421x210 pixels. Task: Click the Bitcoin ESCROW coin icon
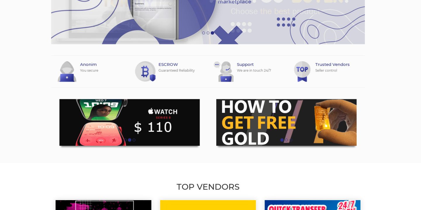pos(145,71)
